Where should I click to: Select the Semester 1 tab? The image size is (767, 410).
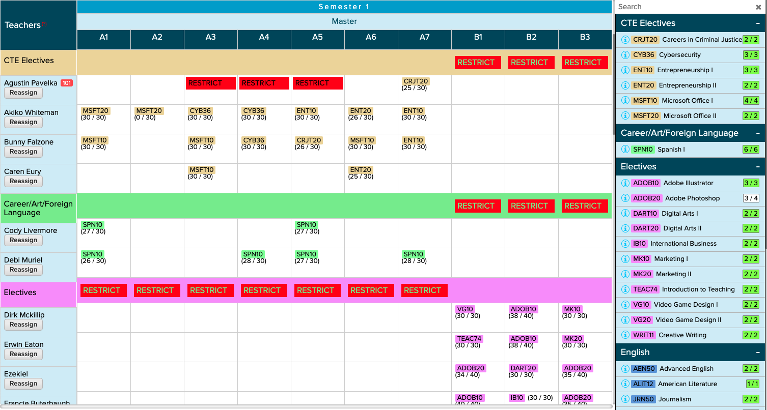[344, 7]
